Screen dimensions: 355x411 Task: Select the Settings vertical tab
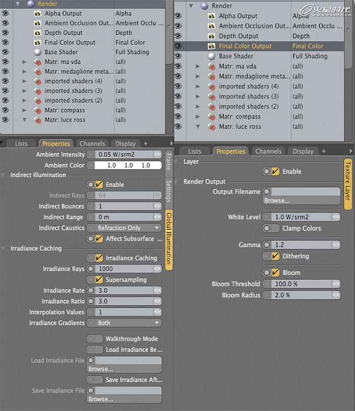[x=169, y=191]
